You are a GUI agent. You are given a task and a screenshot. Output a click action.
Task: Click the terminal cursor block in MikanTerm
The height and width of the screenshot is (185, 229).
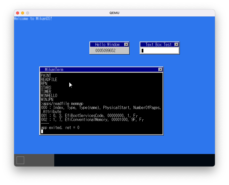(42, 131)
